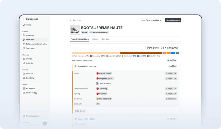Click the blue Use segment of footprint bar
221x129 pixels.
(x=173, y=53)
